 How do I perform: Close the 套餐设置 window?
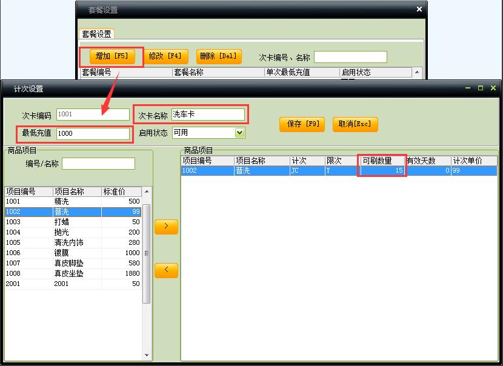coord(419,9)
